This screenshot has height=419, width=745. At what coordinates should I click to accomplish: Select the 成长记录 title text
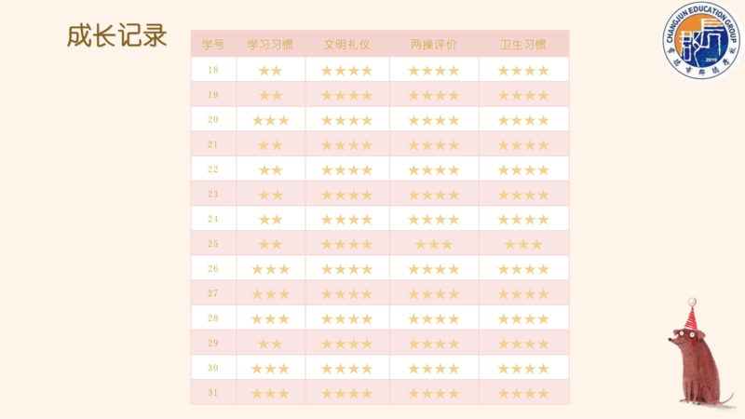pyautogui.click(x=117, y=35)
